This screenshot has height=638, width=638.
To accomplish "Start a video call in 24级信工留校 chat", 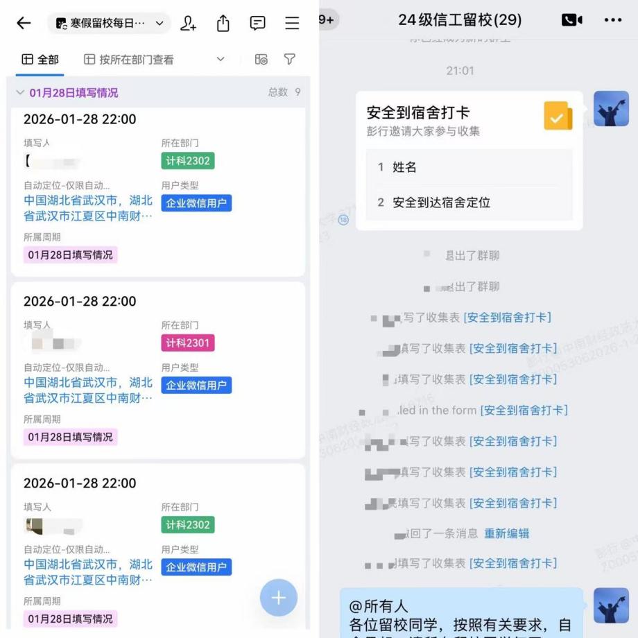I will pyautogui.click(x=571, y=20).
